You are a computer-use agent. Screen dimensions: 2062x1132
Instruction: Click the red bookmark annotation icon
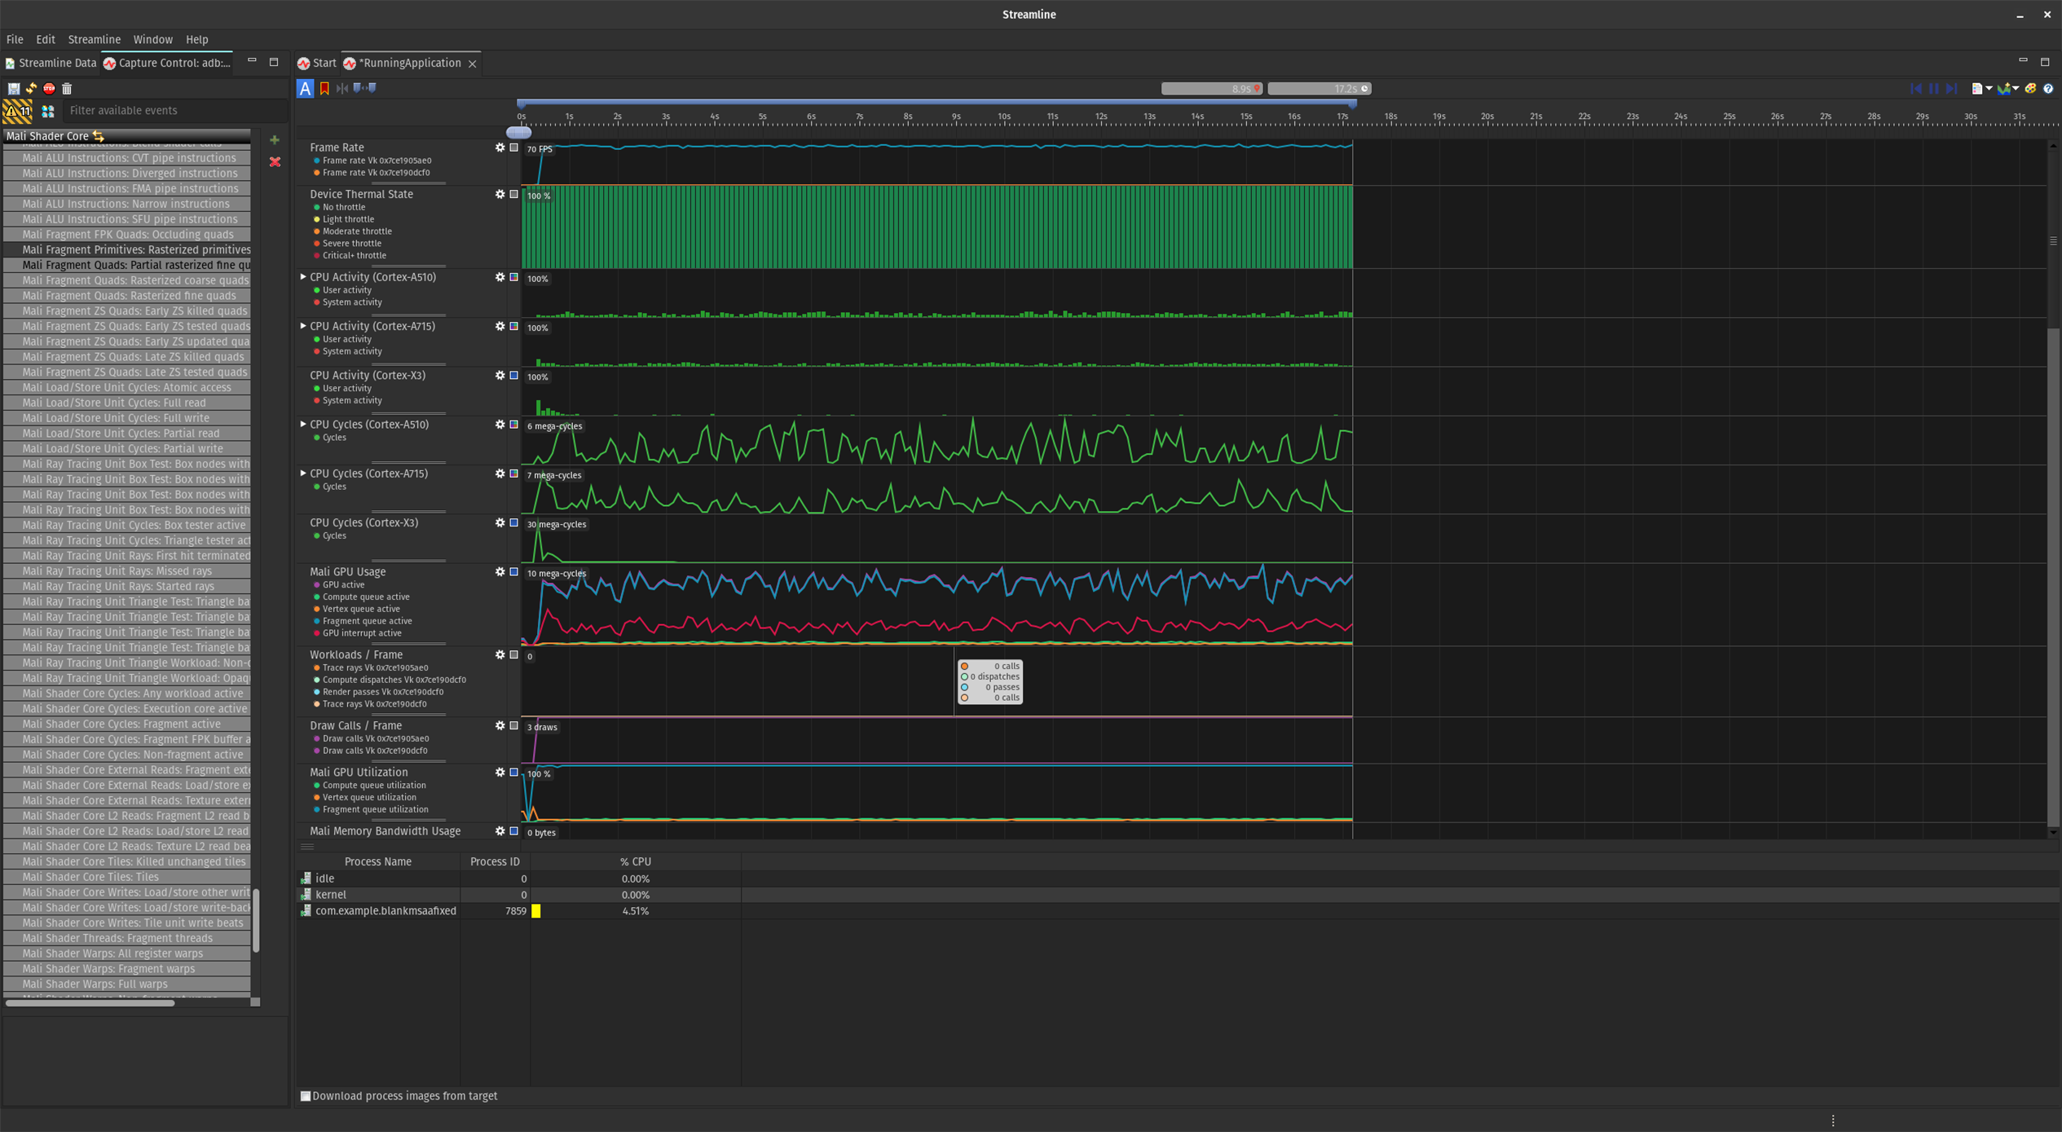coord(324,88)
